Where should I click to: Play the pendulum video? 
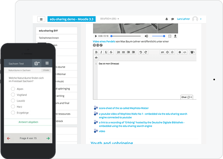point(95,36)
